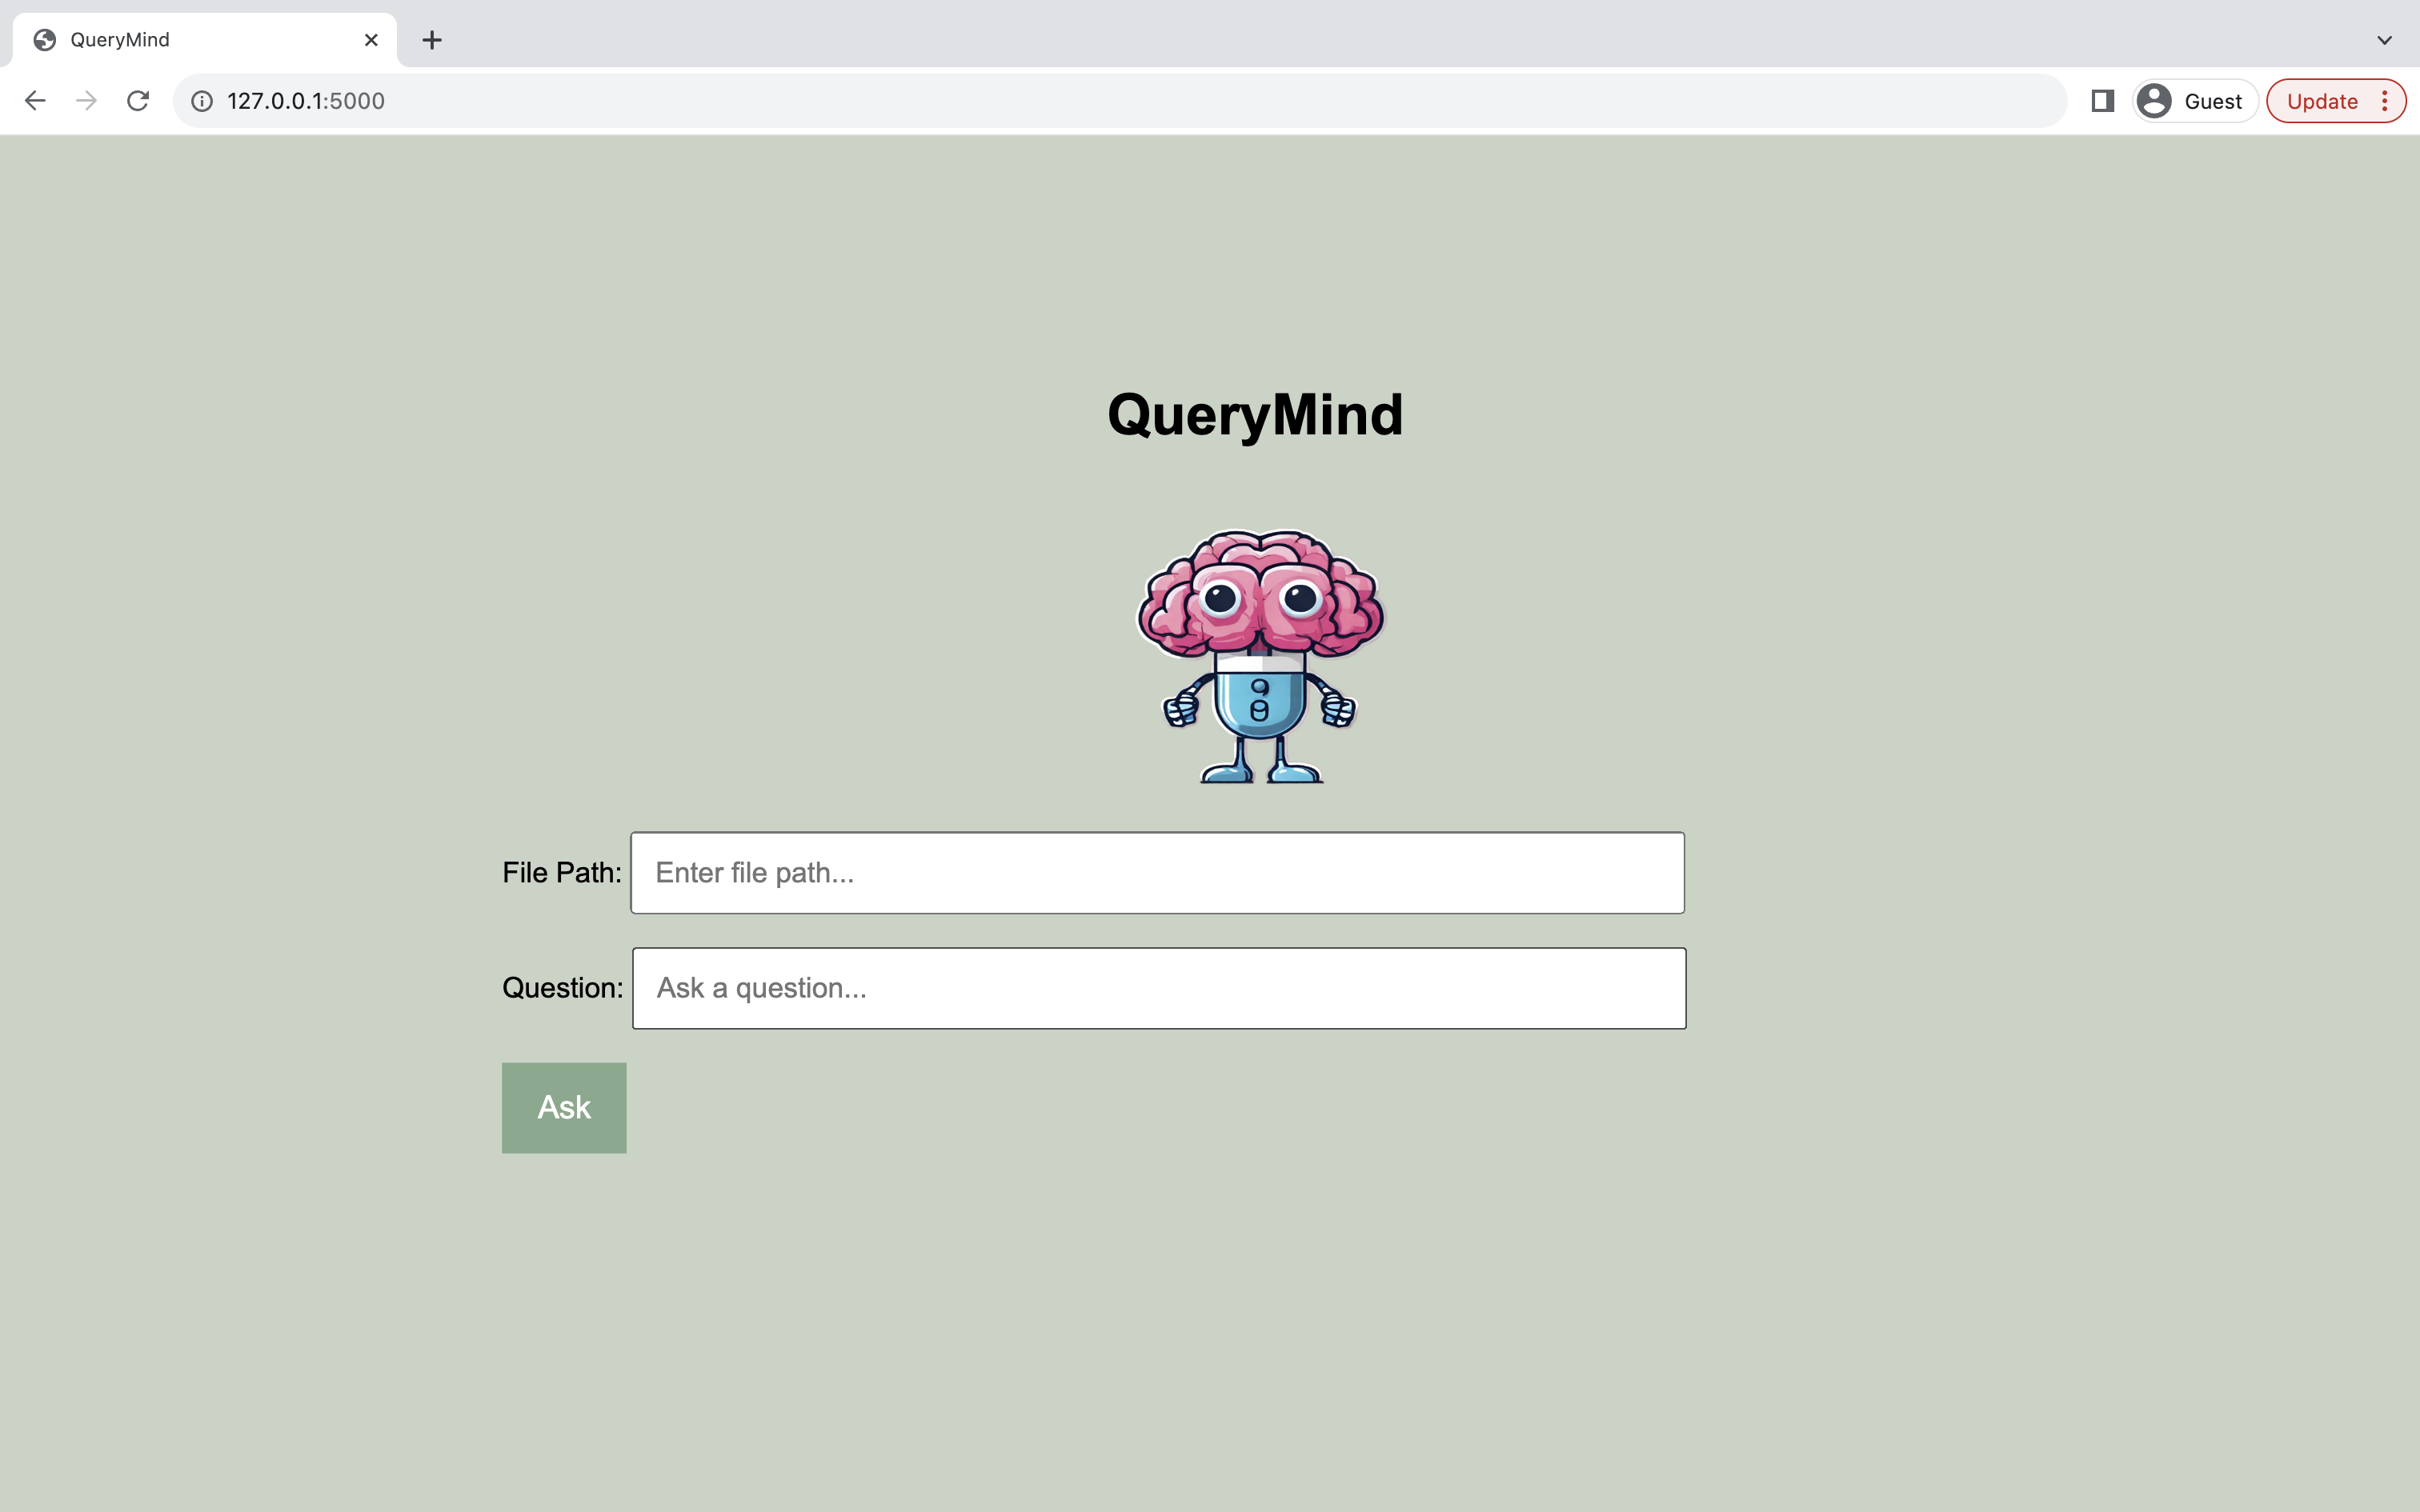Click the QueryMind page heading
2420x1512 pixels.
click(1255, 415)
